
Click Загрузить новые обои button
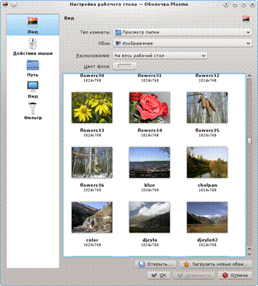215,264
